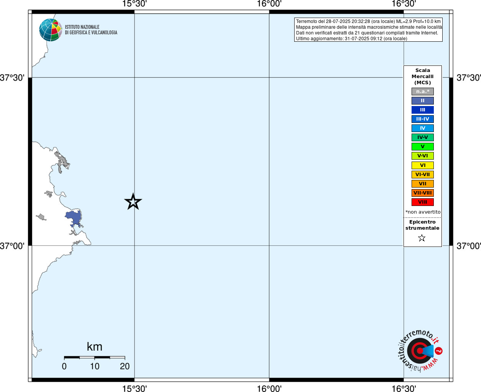Click the bottom 15°30' longitude label
This screenshot has height=392, width=481.
tap(134, 388)
